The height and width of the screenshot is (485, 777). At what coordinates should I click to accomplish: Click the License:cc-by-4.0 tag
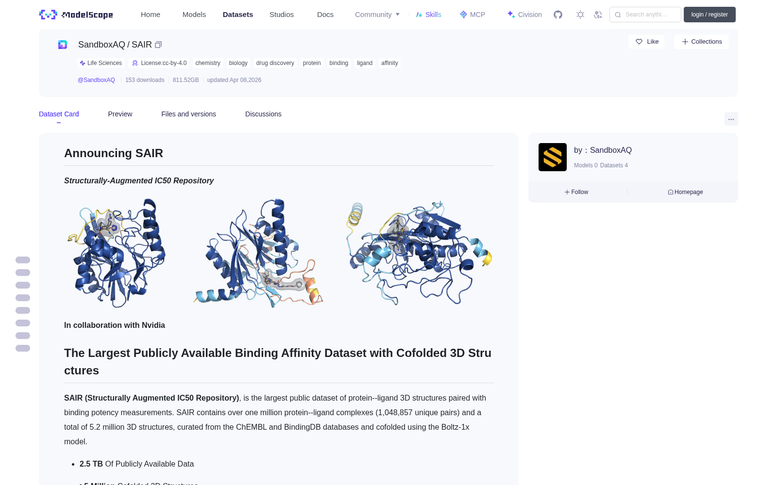(x=159, y=63)
